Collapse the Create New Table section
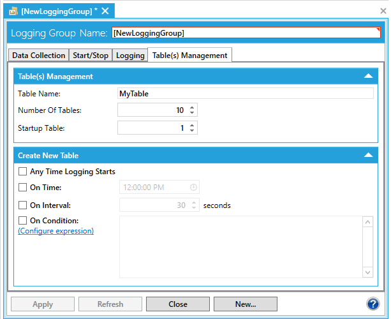The height and width of the screenshot is (319, 391). click(x=368, y=155)
